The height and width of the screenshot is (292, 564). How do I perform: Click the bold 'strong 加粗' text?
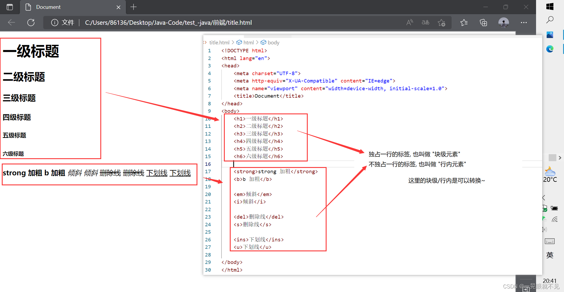[x=22, y=173]
